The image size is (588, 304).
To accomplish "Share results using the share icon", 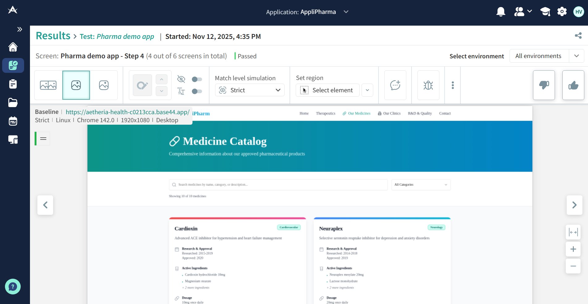I will [578, 36].
